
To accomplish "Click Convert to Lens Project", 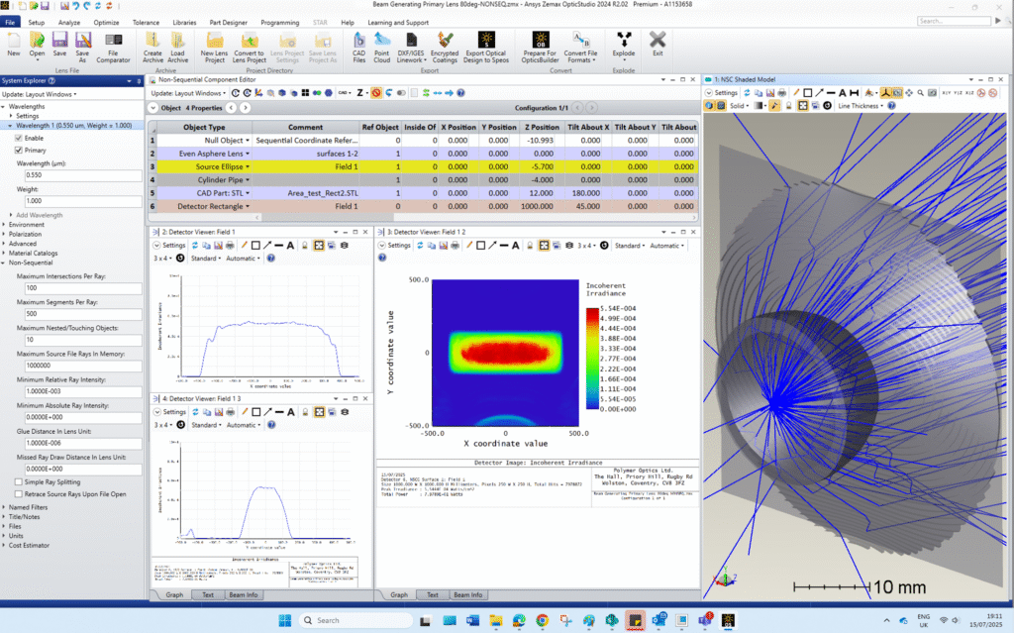I will [249, 49].
